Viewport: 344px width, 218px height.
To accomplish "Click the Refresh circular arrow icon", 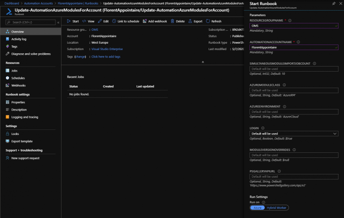I will point(208,21).
